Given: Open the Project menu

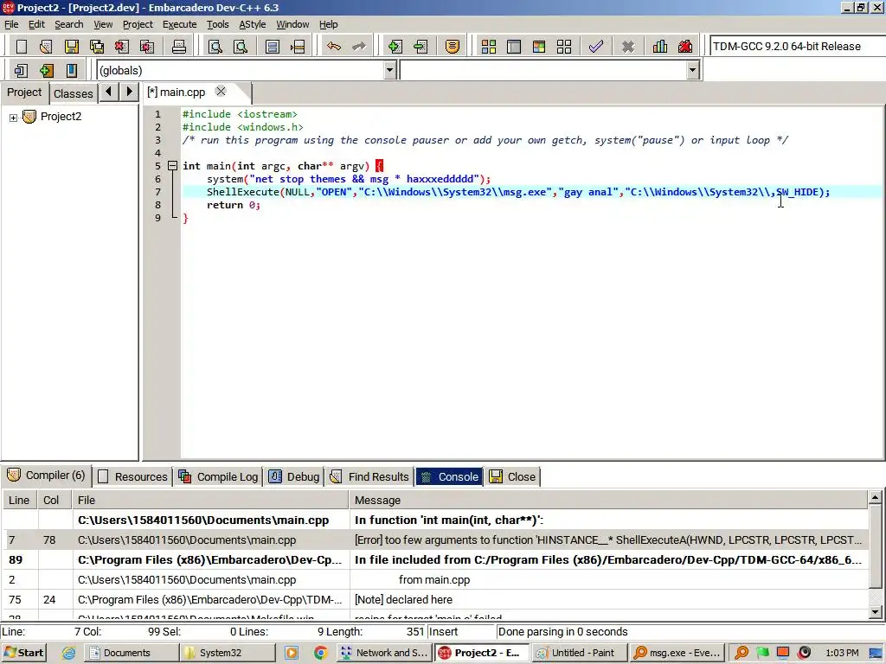Looking at the screenshot, I should click(x=138, y=24).
